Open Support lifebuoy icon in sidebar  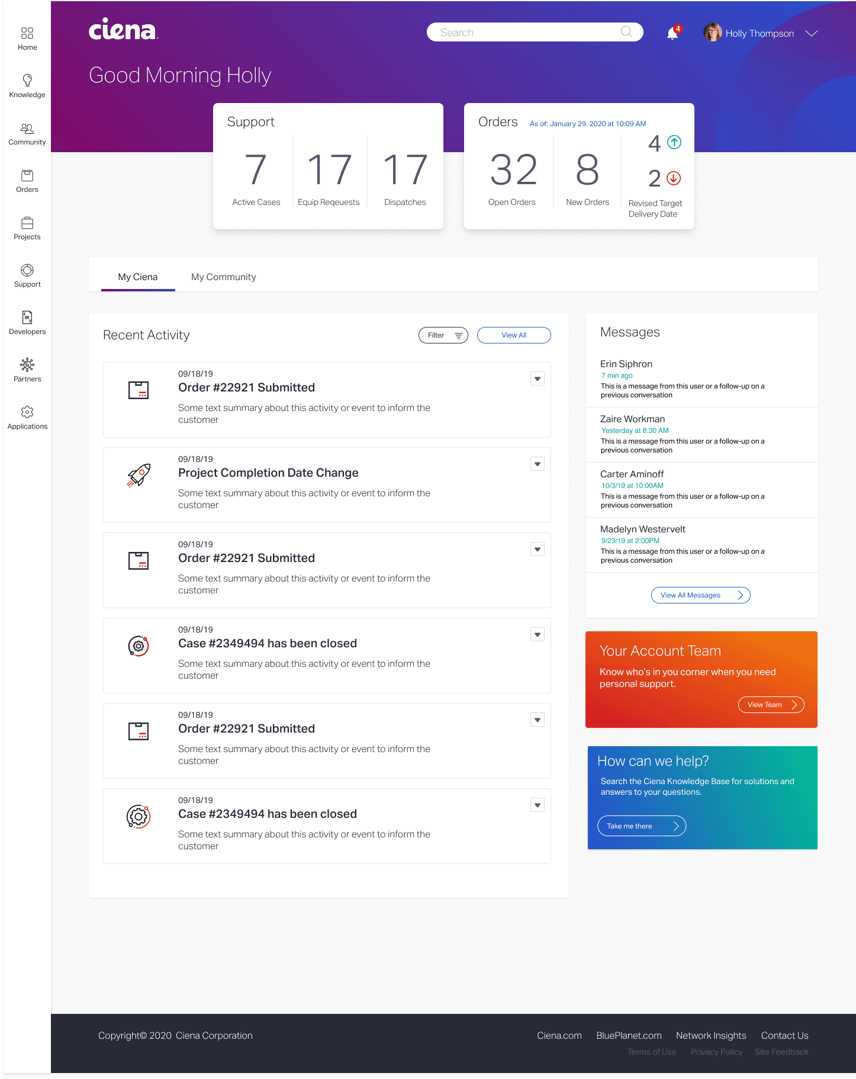[27, 270]
